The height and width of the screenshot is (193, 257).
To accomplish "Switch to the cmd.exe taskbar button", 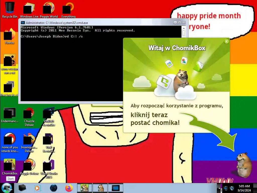I will (x=116, y=188).
